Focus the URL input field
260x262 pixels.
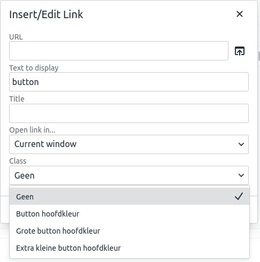(119, 51)
